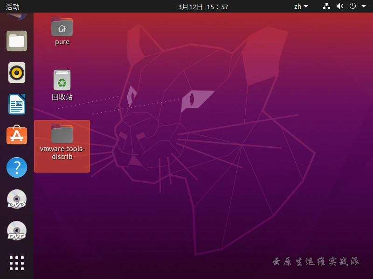
Task: Open the Help question-mark icon
Action: point(17,167)
